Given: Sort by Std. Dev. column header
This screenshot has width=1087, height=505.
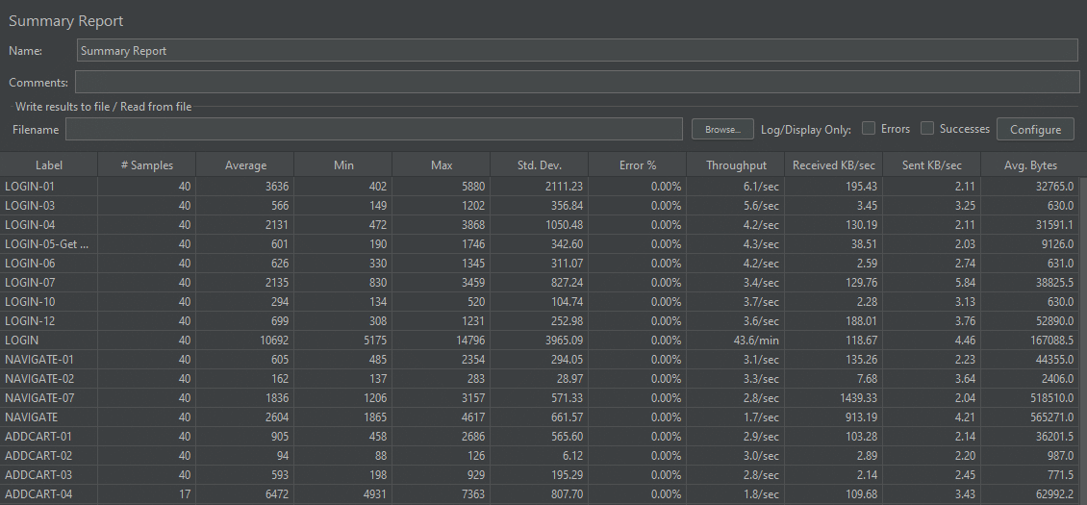Looking at the screenshot, I should tap(540, 165).
